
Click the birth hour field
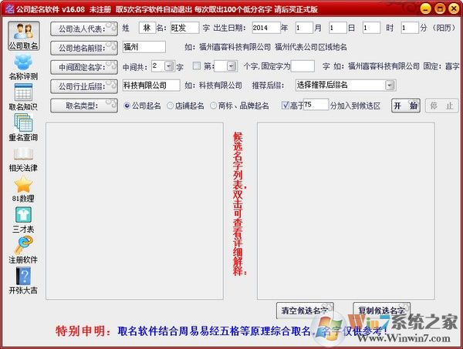(371, 28)
